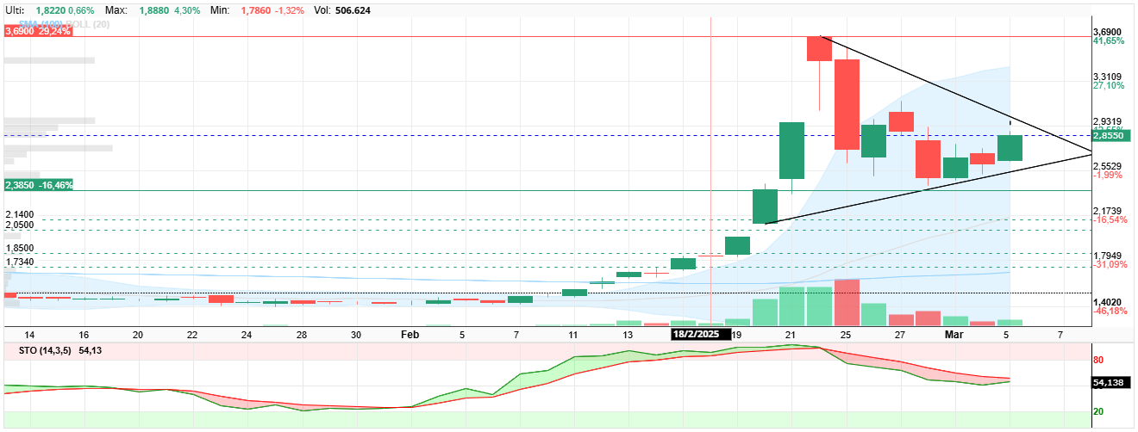
Task: Click the 1,8500 price level label
Action: pyautogui.click(x=20, y=248)
